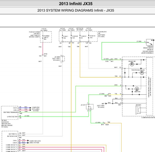Select the J/C B17 joint connector box
155x152 pixels.
[x=90, y=107]
